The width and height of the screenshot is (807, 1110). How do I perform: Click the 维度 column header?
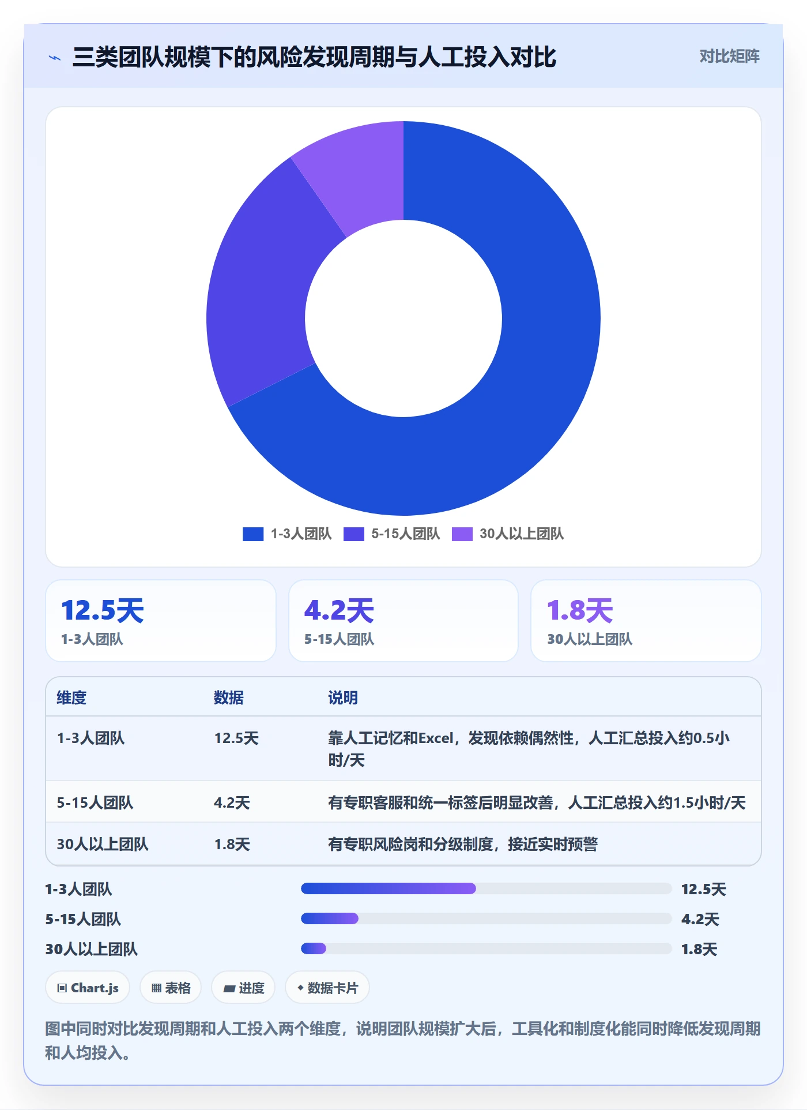pos(71,697)
